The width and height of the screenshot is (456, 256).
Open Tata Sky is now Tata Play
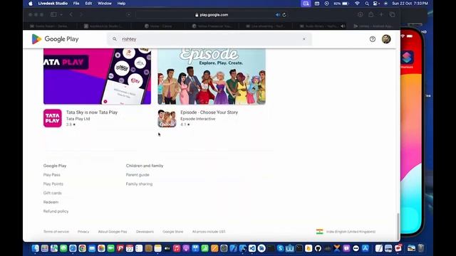pyautogui.click(x=92, y=112)
